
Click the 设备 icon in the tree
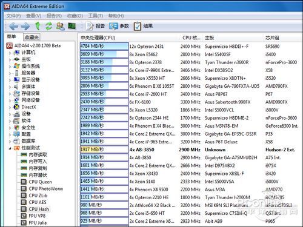click(16, 114)
